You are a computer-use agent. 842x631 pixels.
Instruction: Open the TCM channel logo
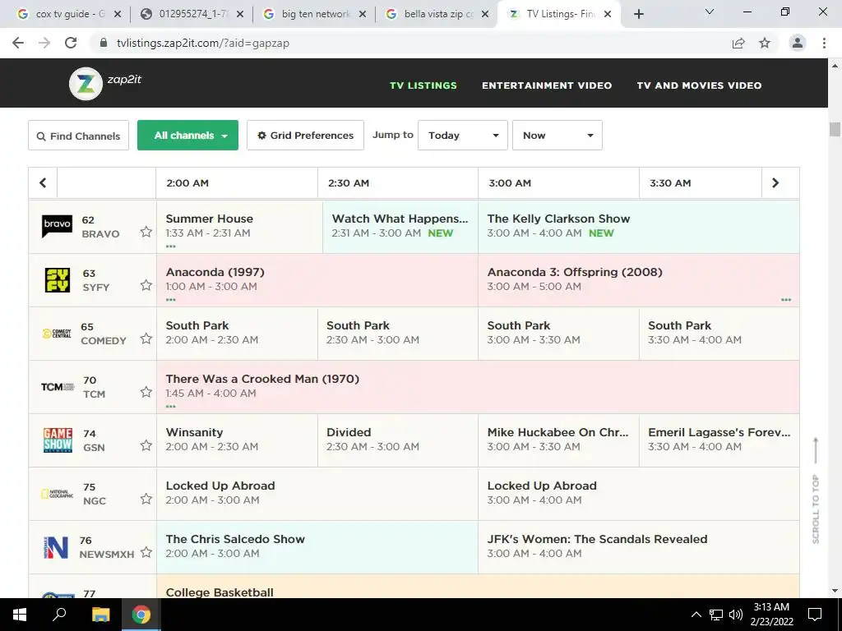tap(58, 387)
